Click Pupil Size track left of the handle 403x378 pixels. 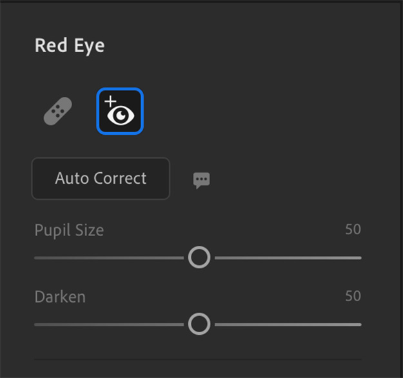(110, 257)
